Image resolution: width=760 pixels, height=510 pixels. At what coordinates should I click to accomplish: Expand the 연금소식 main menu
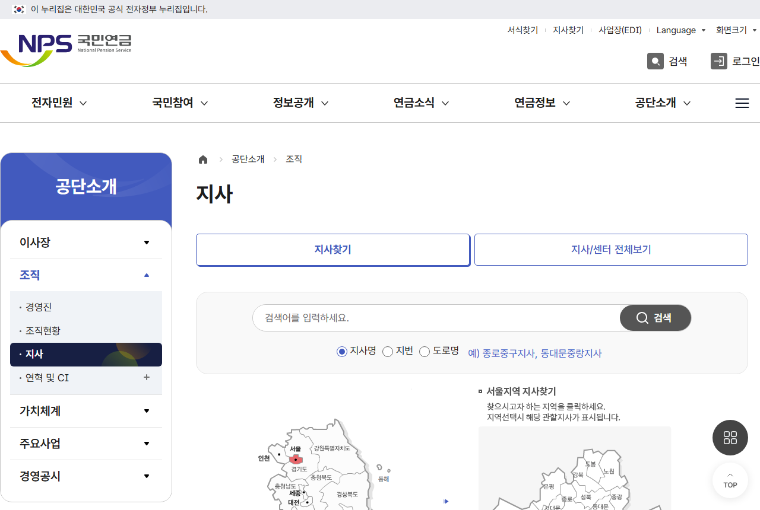point(421,103)
